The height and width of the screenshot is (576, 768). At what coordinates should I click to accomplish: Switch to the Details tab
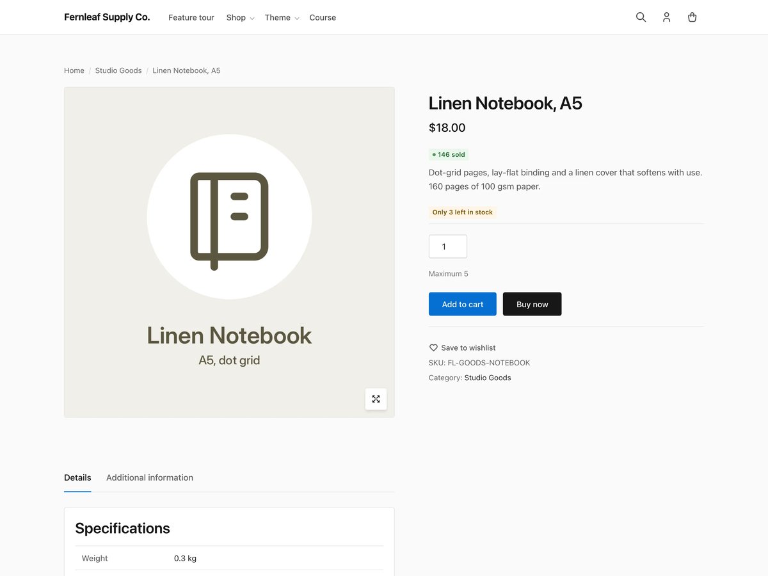[x=77, y=477]
